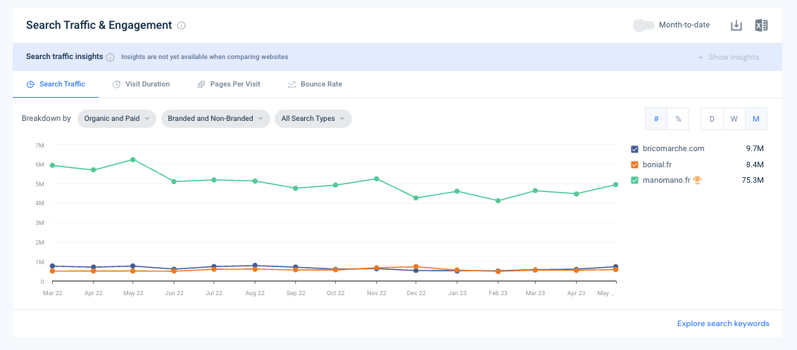Open the Branded and Non-Branded dropdown
The width and height of the screenshot is (797, 350).
coord(215,119)
